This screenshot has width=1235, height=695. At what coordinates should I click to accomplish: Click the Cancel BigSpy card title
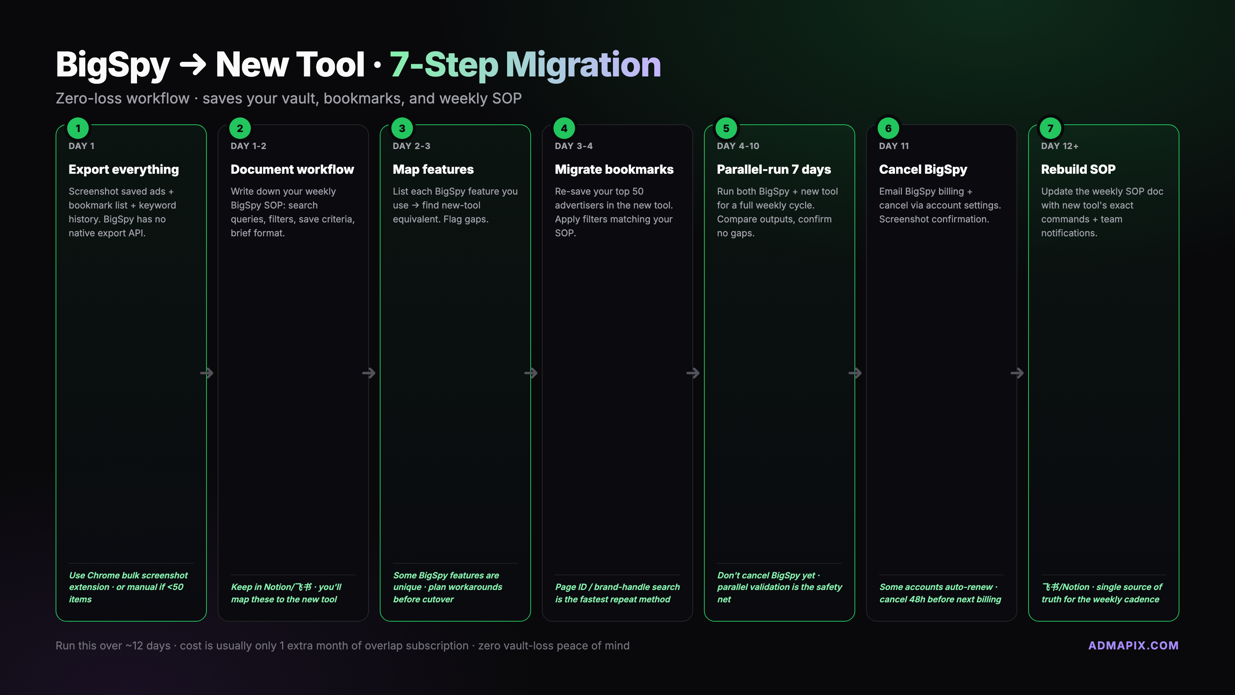923,170
